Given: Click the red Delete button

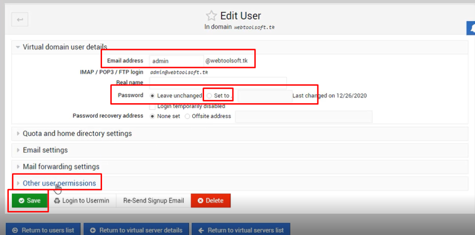Looking at the screenshot, I should point(211,201).
